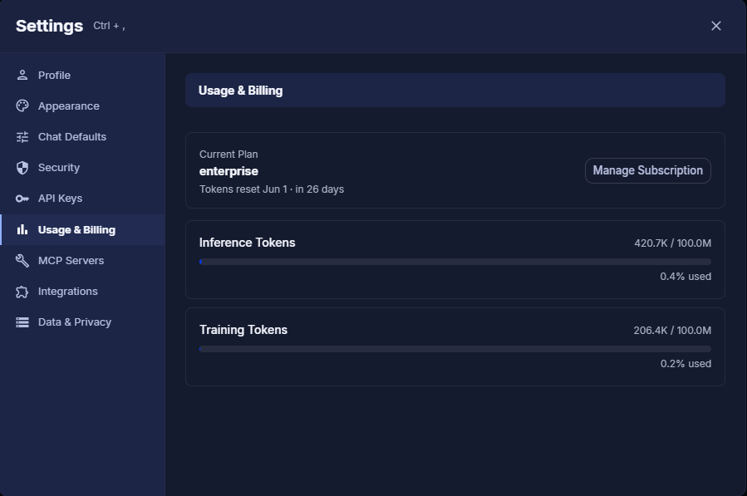The width and height of the screenshot is (747, 496).
Task: Open the Integrations section
Action: 83,292
